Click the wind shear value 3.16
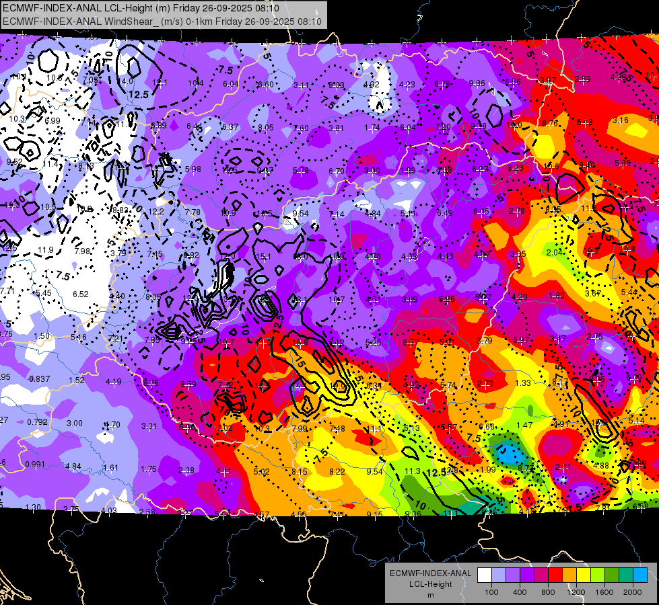 [621, 120]
